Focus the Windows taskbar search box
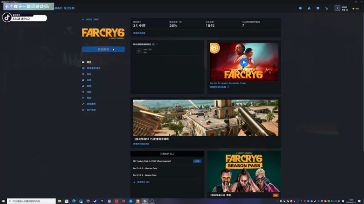The image size is (364, 204). [31, 201]
